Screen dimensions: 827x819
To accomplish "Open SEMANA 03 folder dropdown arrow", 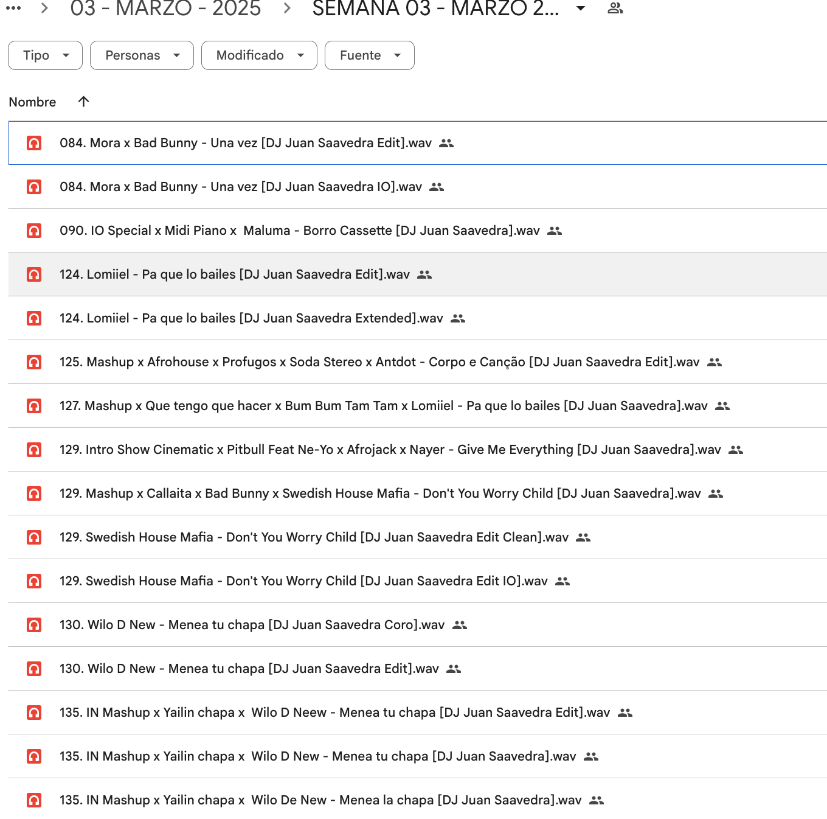I will pos(581,9).
